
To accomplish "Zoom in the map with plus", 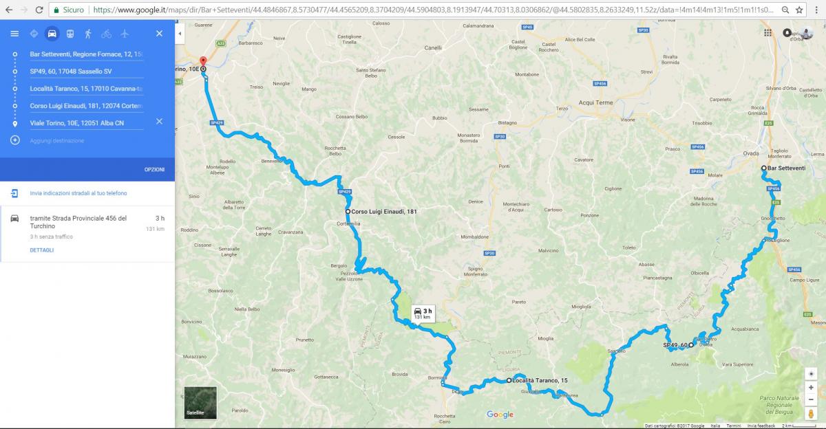I will (812, 388).
